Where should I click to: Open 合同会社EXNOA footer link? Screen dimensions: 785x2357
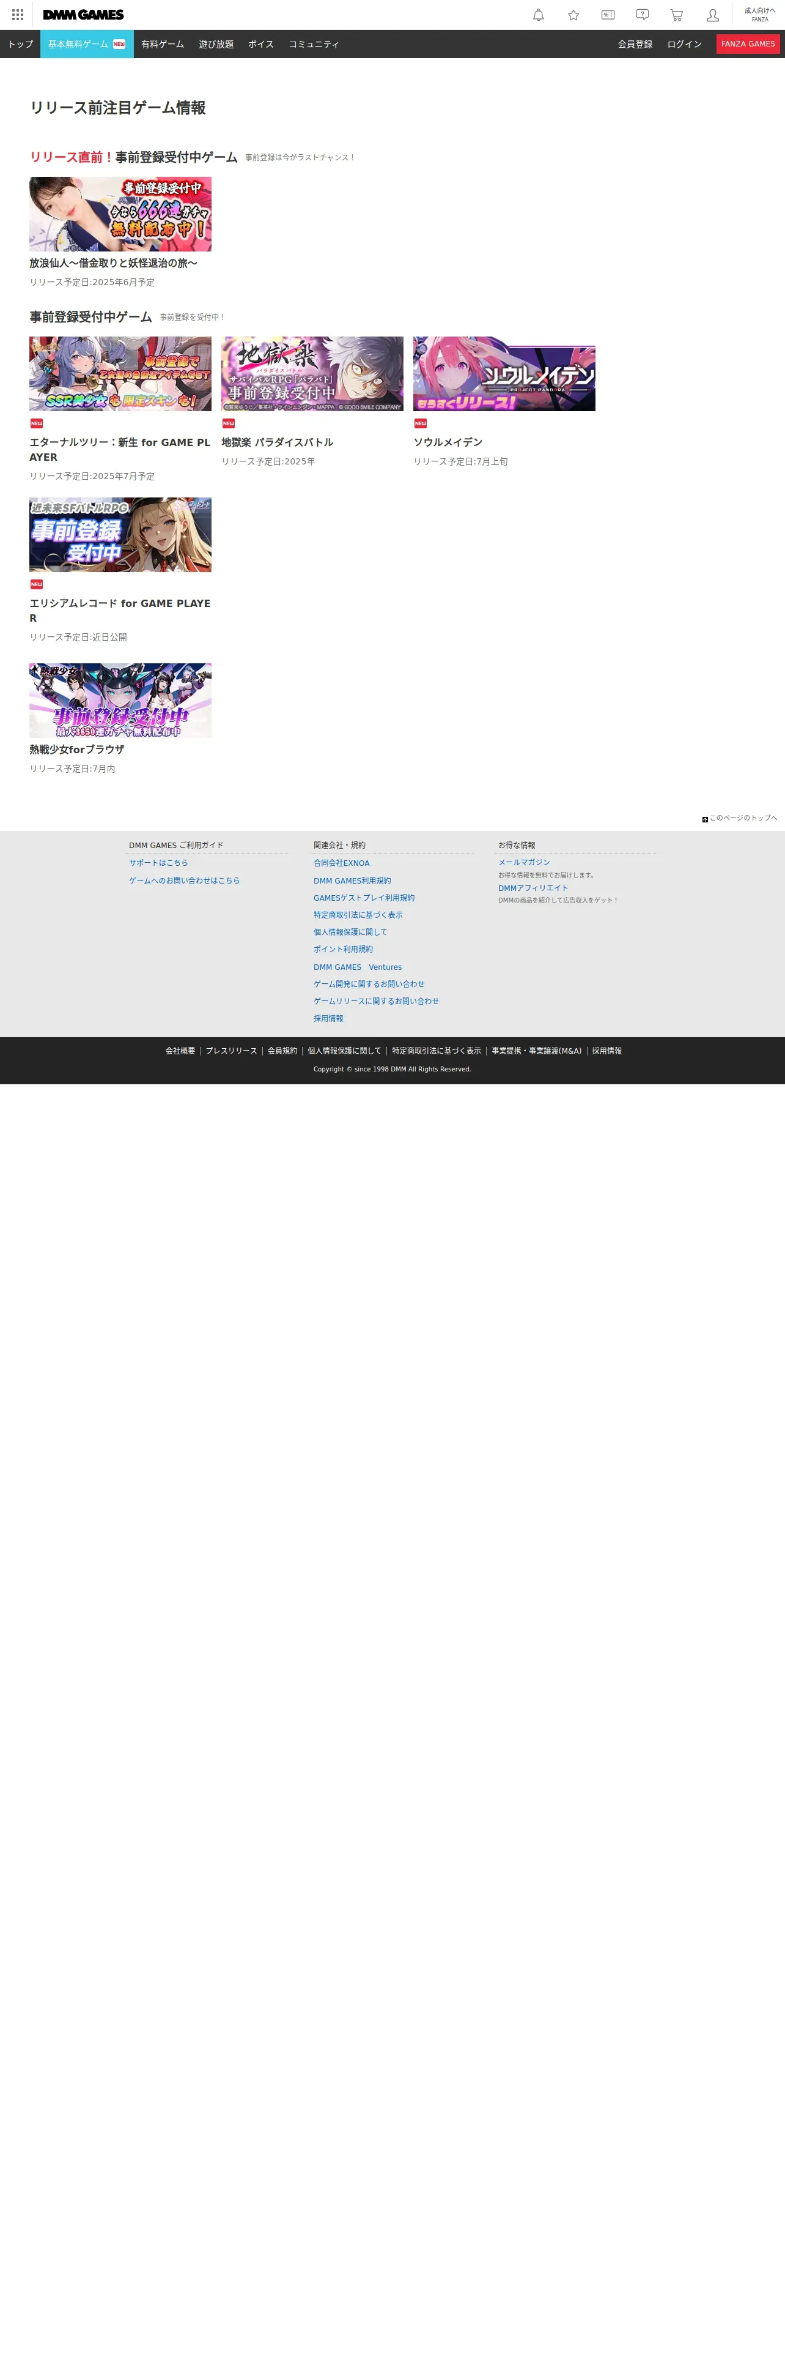click(x=342, y=863)
